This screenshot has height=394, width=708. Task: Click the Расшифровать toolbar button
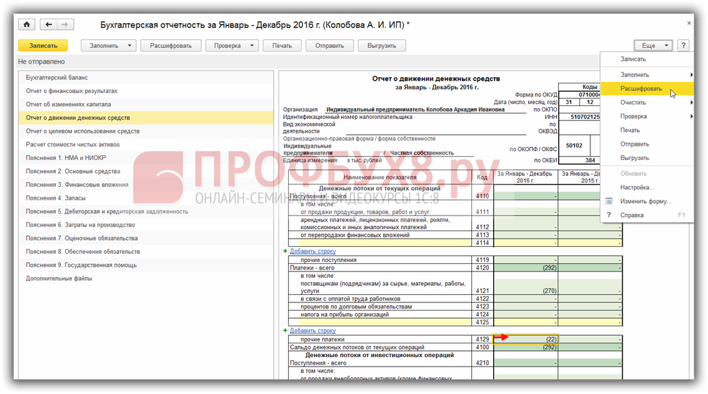(171, 46)
